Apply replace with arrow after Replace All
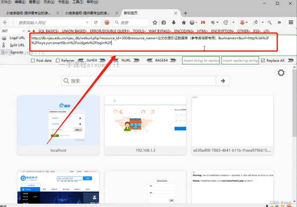The width and height of the screenshot is (297, 207). click(291, 60)
